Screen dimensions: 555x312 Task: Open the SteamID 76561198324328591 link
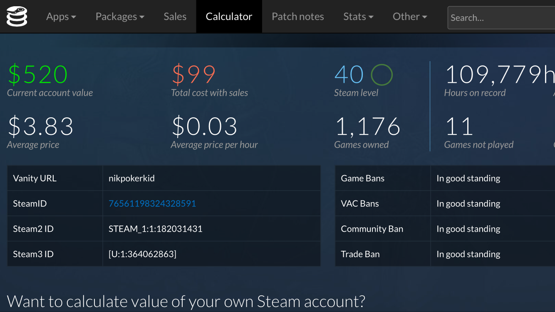click(152, 203)
